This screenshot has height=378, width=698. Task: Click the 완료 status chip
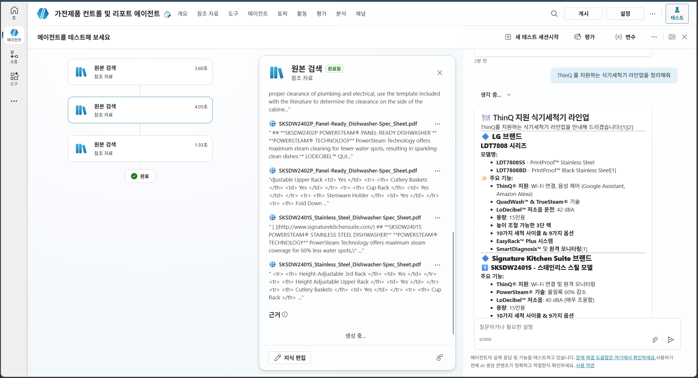140,176
